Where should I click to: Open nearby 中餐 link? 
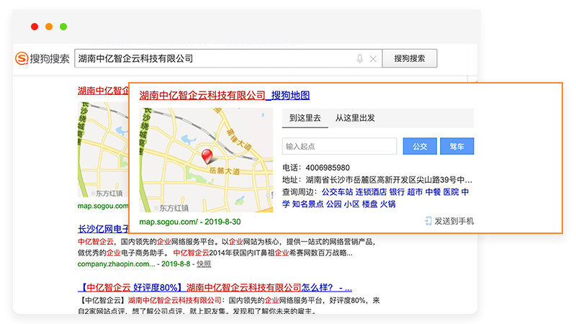pyautogui.click(x=433, y=192)
